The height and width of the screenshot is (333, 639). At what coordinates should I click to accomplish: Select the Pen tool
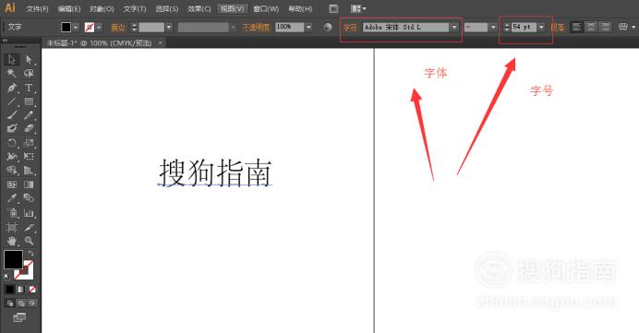point(11,88)
